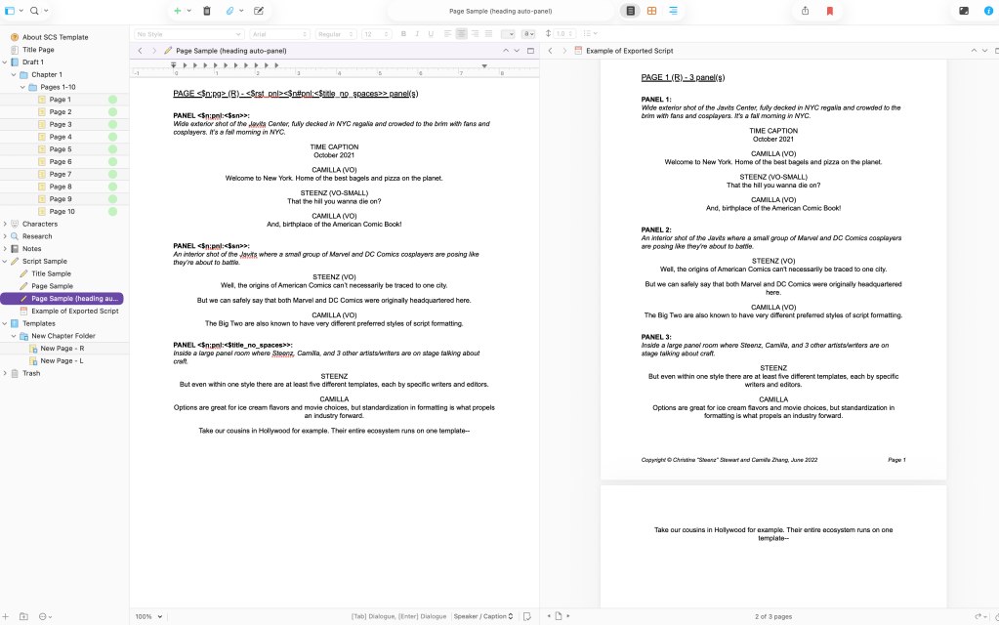Viewport: 999px width, 625px height.
Task: Open the Speaker / Caption element menu
Action: coord(483,616)
